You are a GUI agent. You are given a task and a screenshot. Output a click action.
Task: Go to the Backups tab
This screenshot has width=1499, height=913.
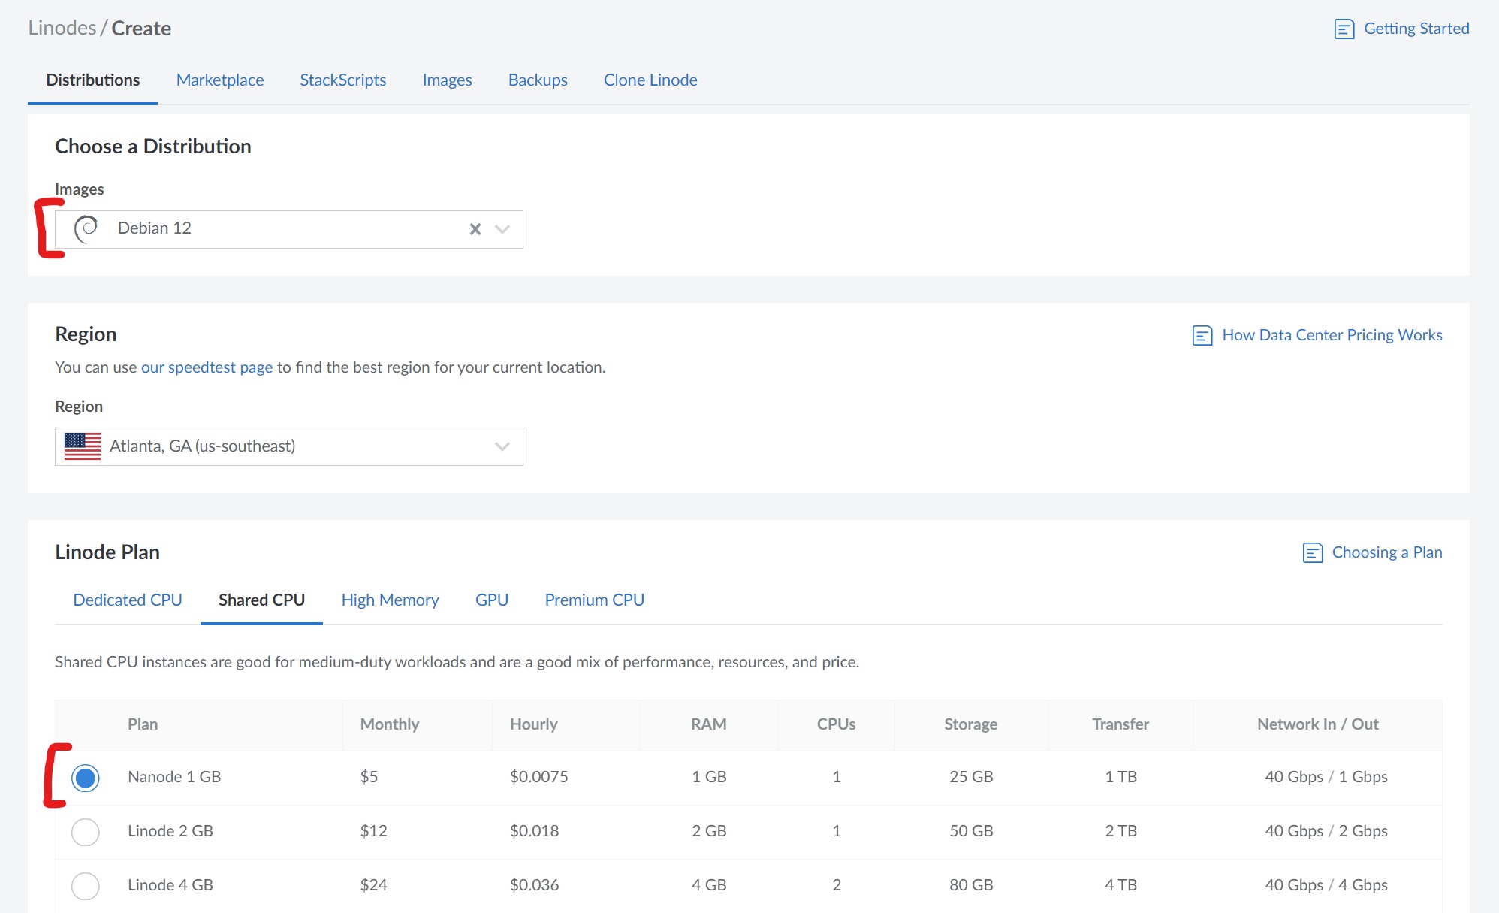538,80
